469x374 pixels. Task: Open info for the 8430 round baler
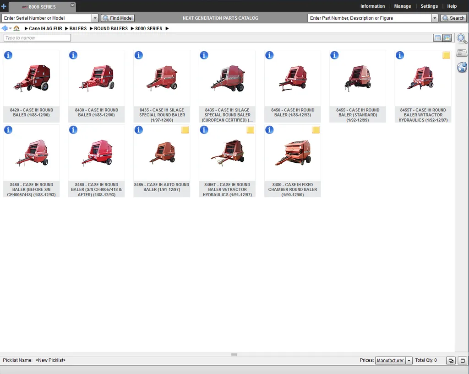pyautogui.click(x=73, y=55)
